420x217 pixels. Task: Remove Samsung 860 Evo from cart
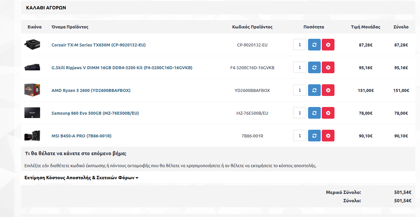pos(328,113)
